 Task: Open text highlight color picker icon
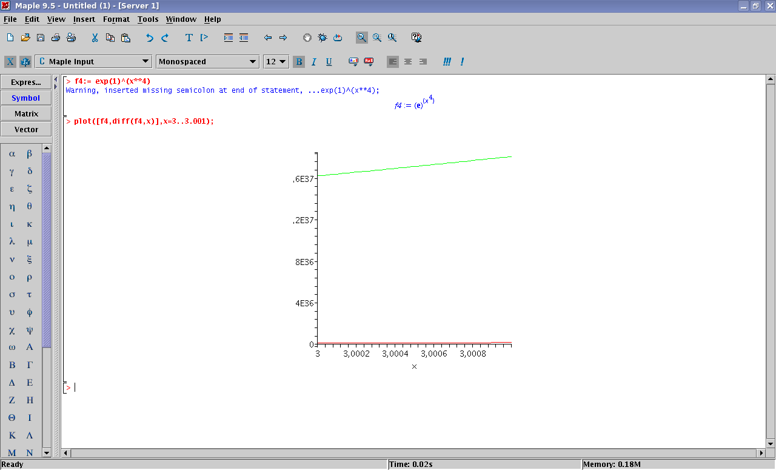coord(369,61)
